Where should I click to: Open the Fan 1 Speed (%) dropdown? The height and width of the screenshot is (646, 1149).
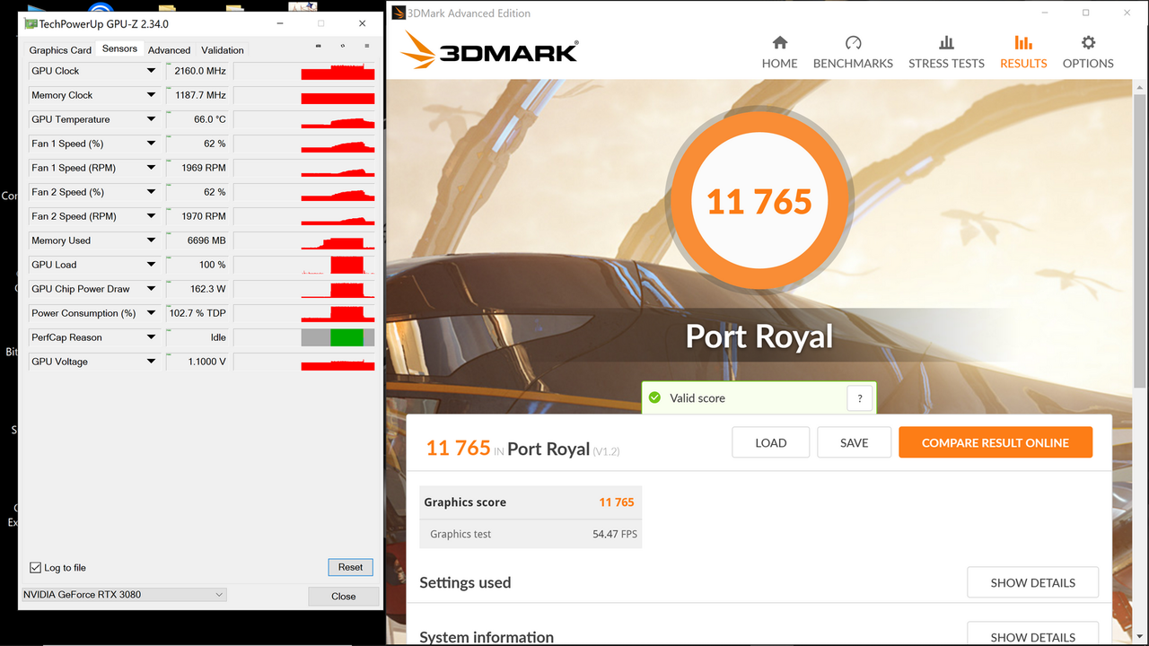[x=151, y=144]
